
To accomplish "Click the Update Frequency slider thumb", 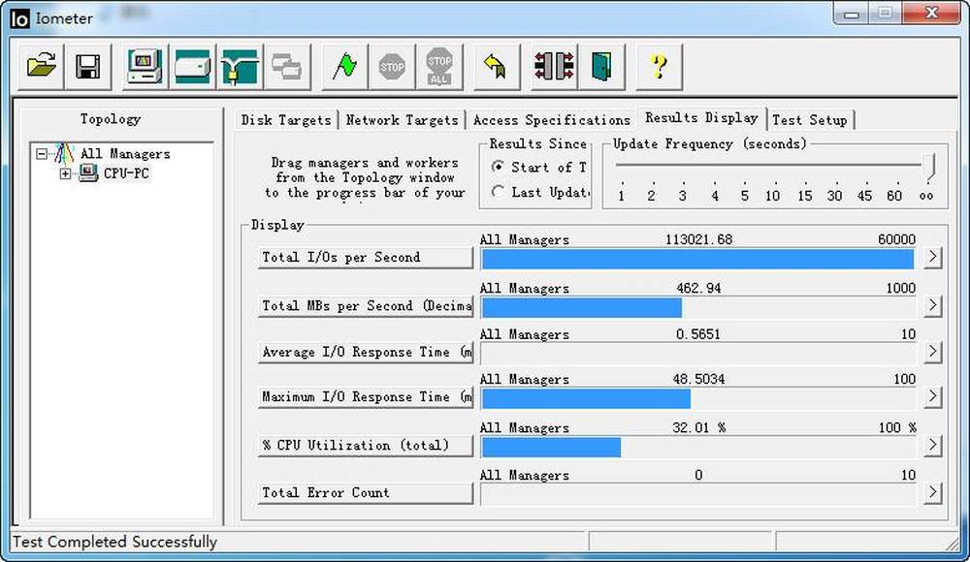I will (x=928, y=167).
